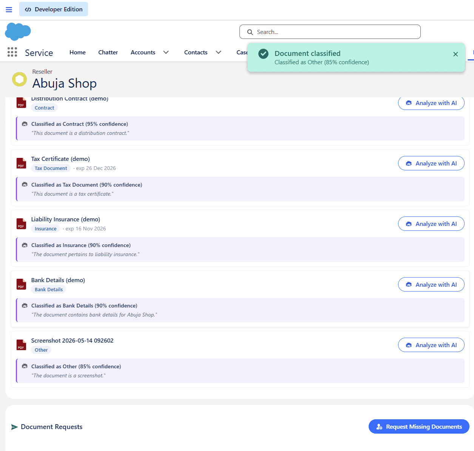Click 'Classified as Tax Document (90% confidence)'

tap(87, 185)
